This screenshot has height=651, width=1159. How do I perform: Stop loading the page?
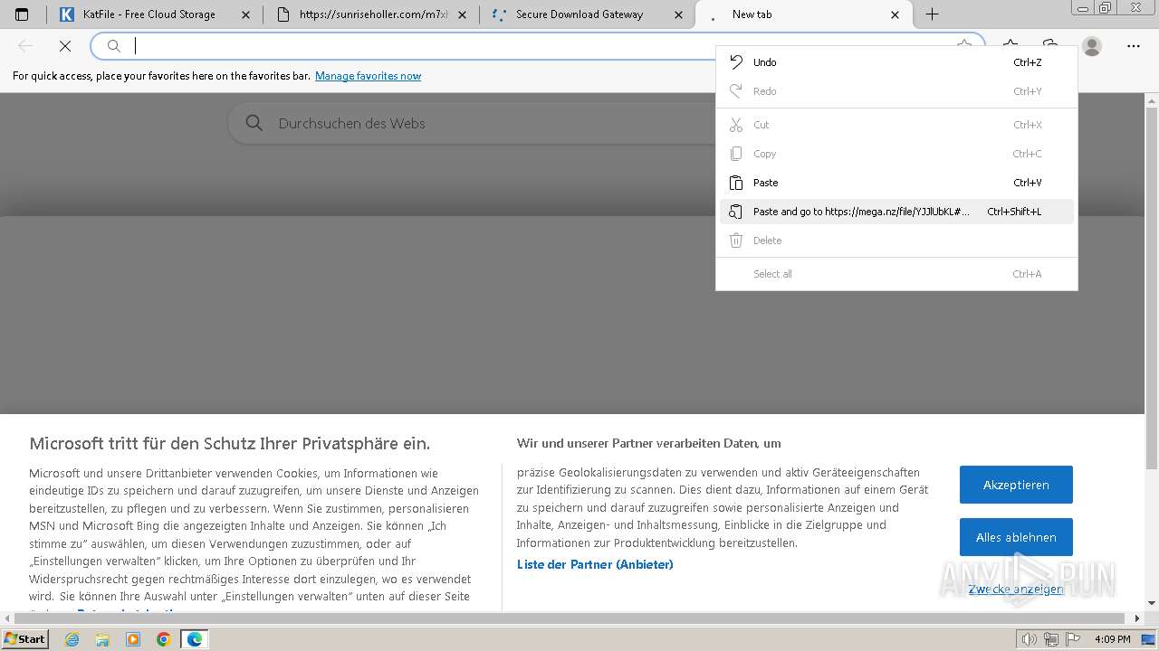click(x=65, y=46)
